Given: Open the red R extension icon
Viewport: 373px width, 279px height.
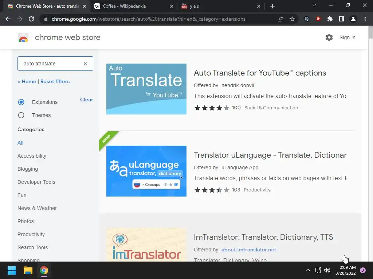Looking at the screenshot, I should point(318,19).
